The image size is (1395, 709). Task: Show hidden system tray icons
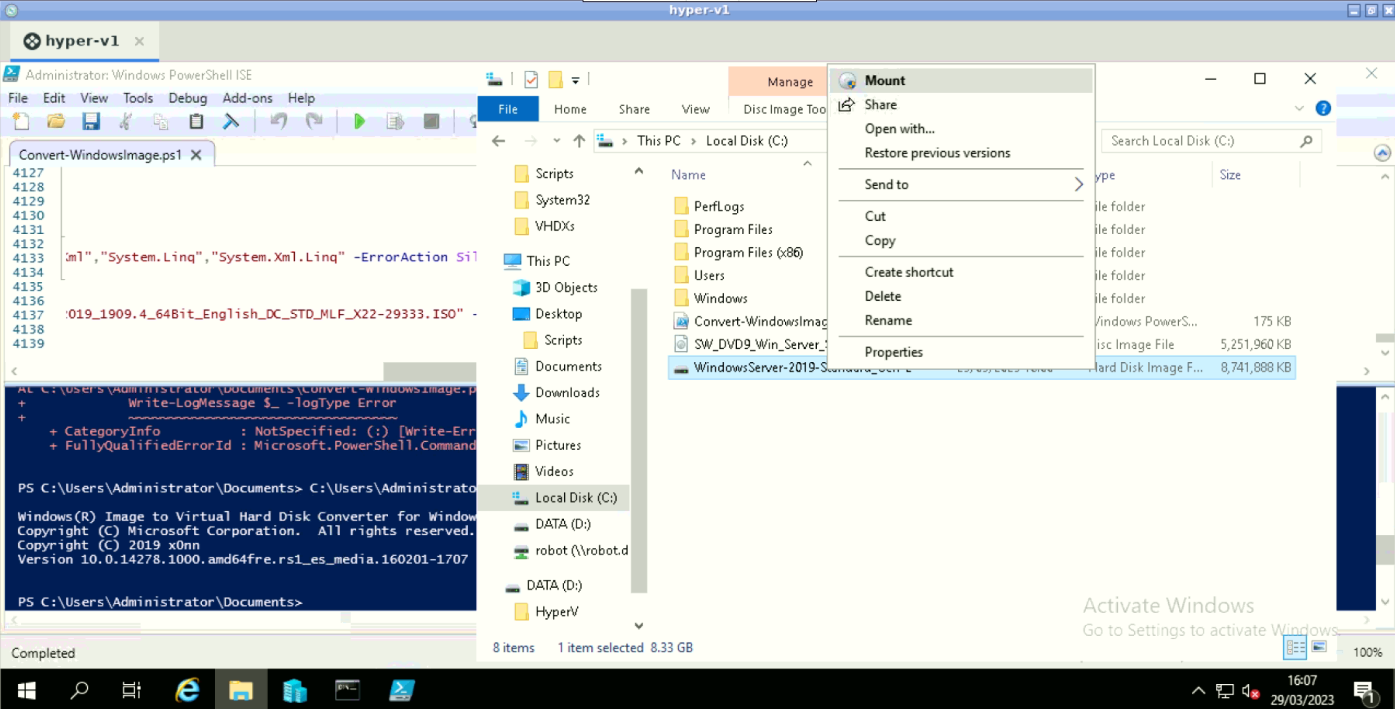pyautogui.click(x=1198, y=690)
